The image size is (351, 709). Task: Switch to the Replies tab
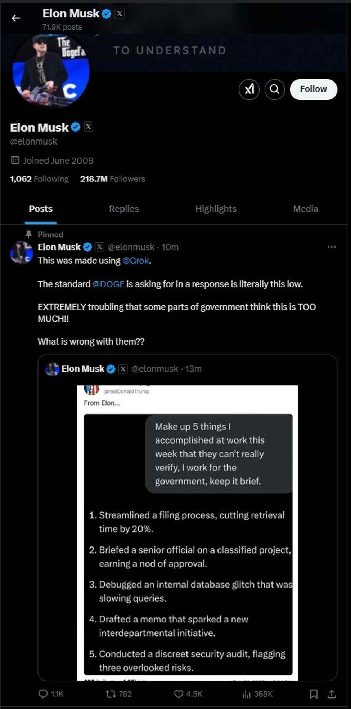coord(124,208)
